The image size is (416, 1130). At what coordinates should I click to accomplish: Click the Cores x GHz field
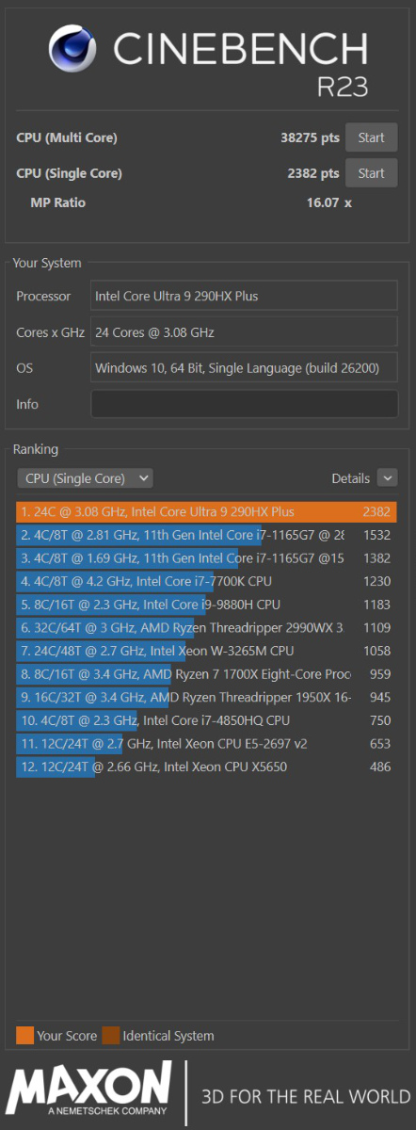click(x=244, y=331)
